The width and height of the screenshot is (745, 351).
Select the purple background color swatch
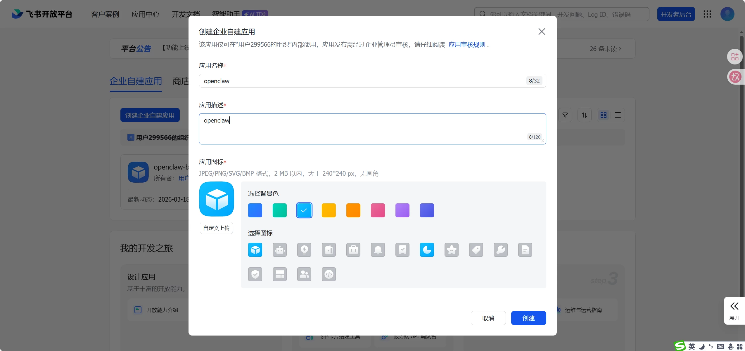tap(402, 210)
